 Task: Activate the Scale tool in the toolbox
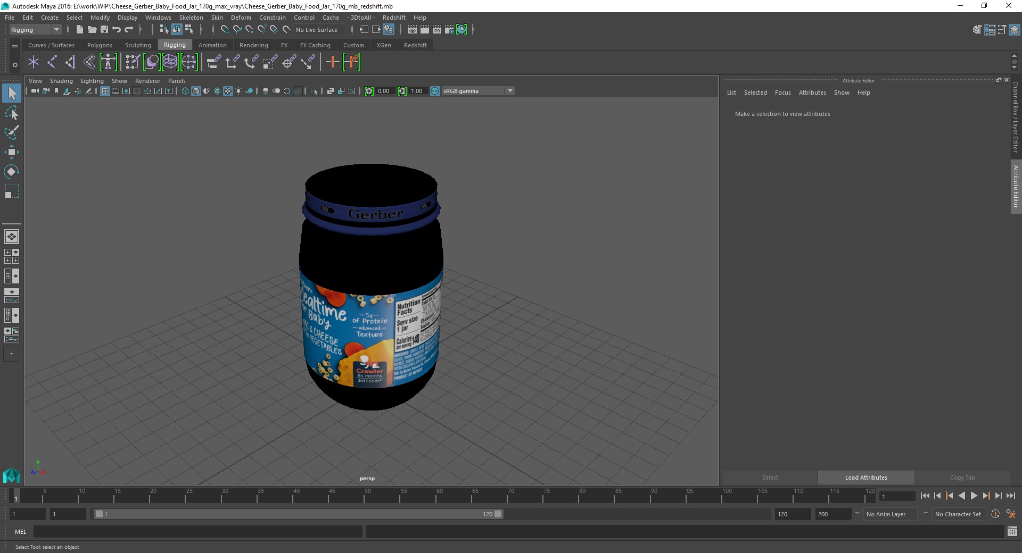click(11, 191)
